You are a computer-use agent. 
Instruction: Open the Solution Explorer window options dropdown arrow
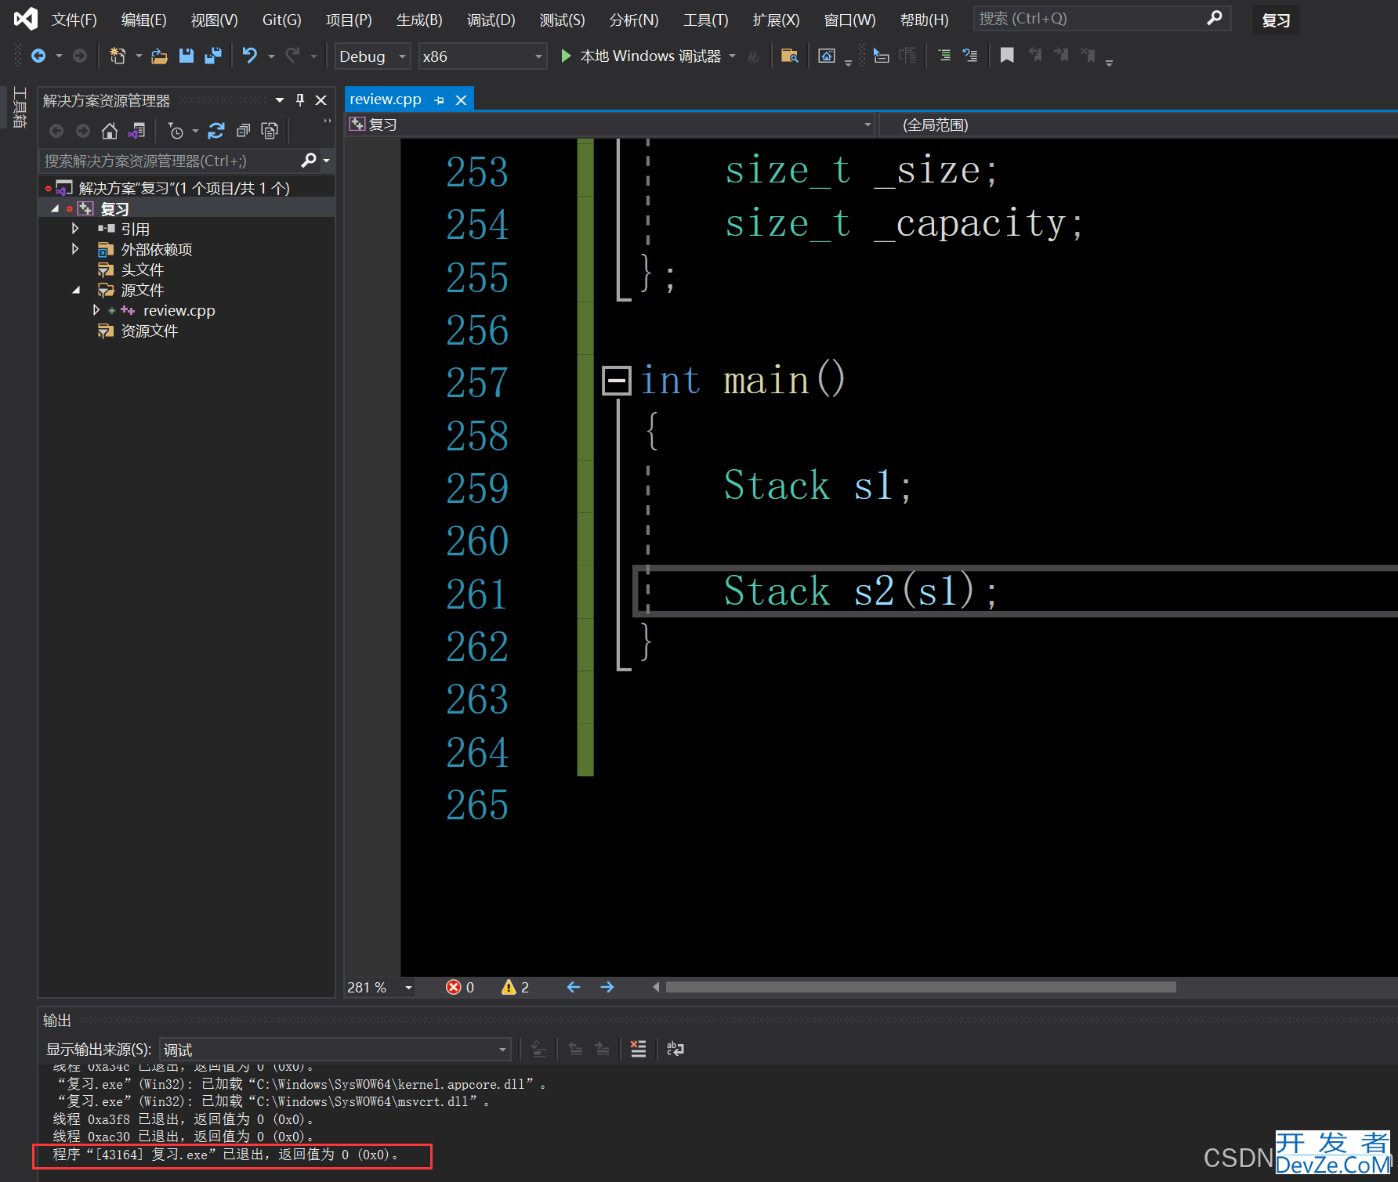(280, 100)
